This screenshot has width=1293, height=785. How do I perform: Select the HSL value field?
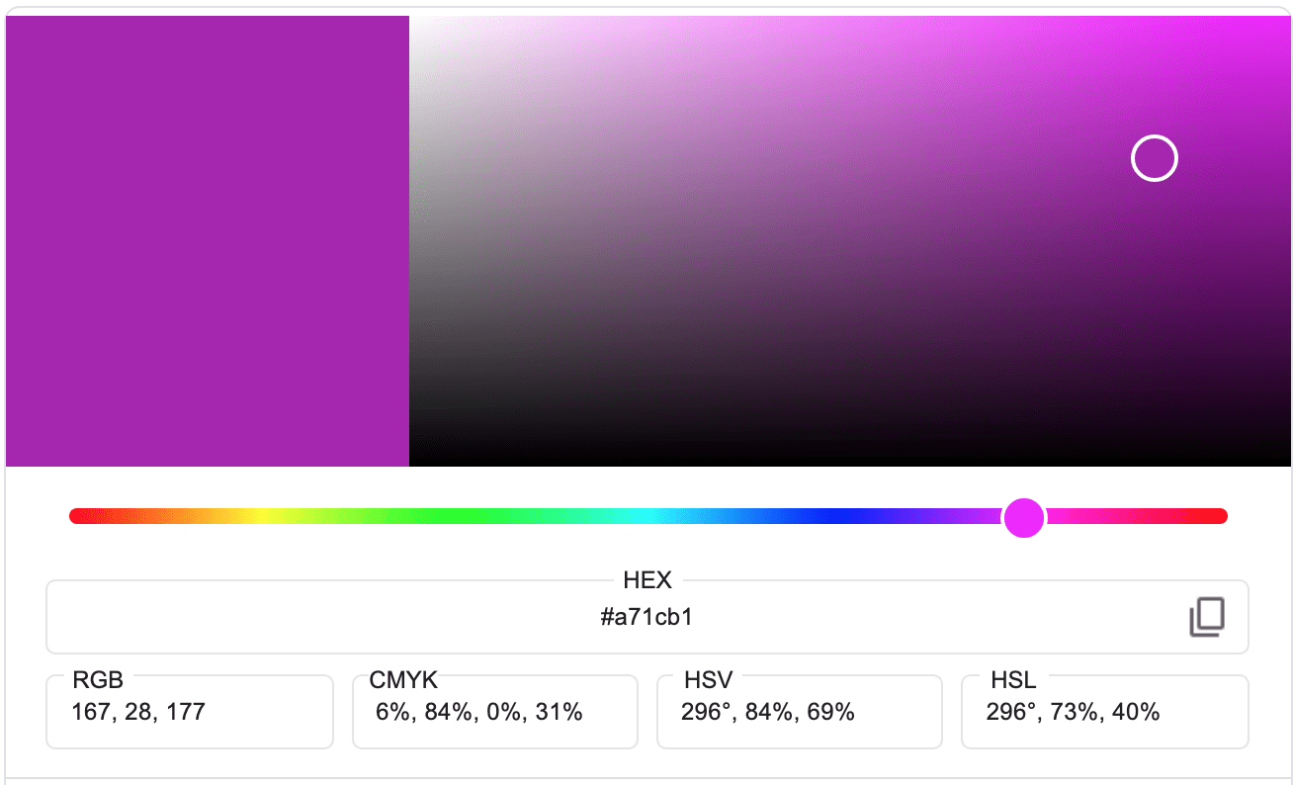(x=1104, y=712)
